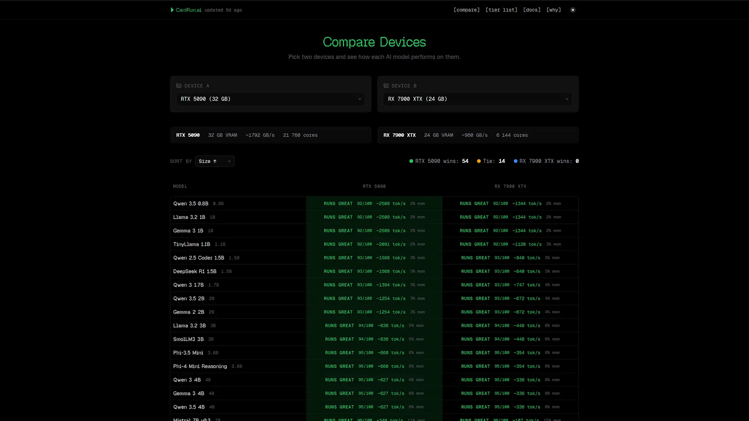The width and height of the screenshot is (749, 421).
Task: Click the CanIRun.ai home link text
Action: tap(188, 10)
